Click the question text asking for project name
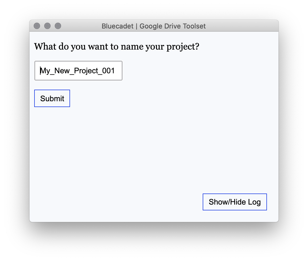The image size is (308, 261). pyautogui.click(x=117, y=46)
